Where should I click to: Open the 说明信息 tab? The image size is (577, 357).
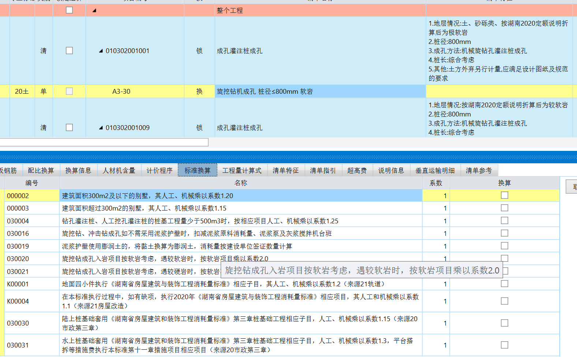(391, 170)
